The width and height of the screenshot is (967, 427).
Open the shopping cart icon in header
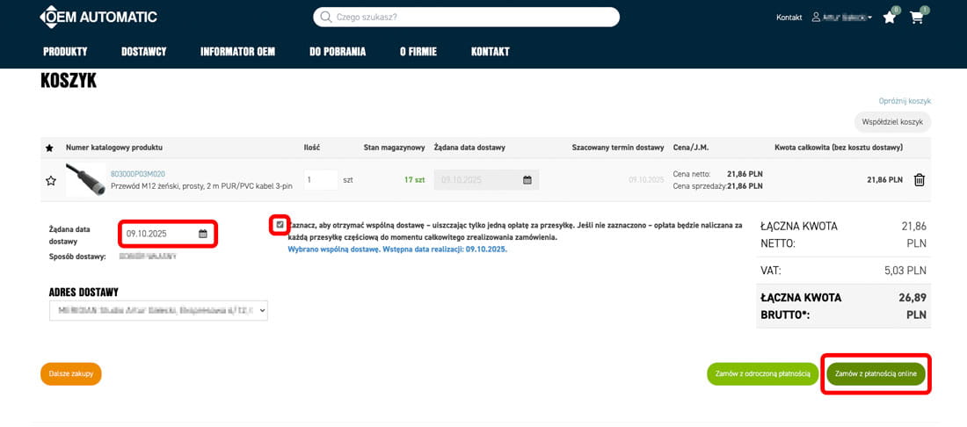coord(917,18)
